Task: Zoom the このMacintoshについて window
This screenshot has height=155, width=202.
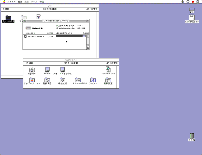Action: (87, 21)
